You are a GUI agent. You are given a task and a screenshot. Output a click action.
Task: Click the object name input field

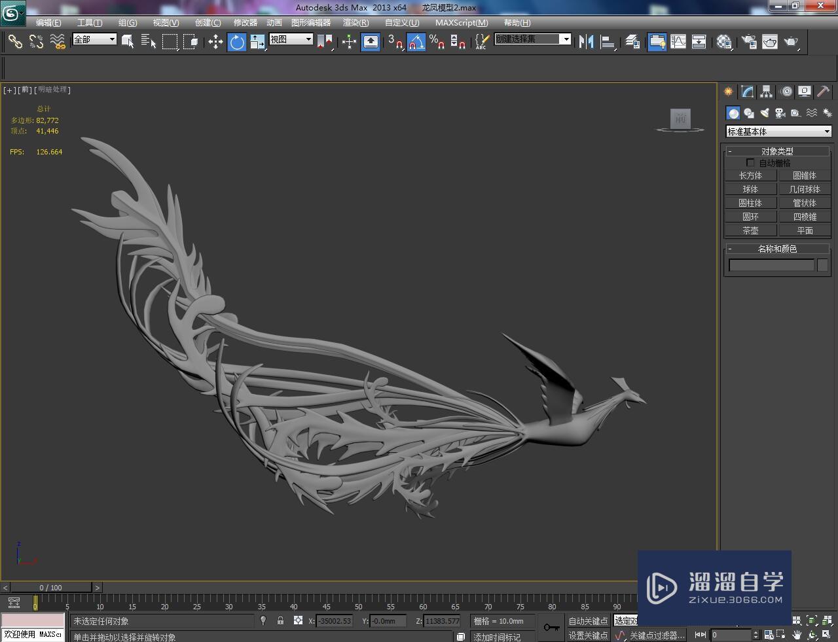772,265
